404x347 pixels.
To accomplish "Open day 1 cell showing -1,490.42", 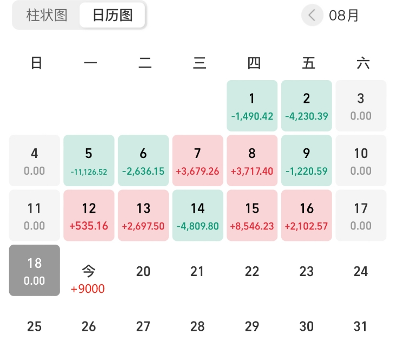I will (252, 106).
